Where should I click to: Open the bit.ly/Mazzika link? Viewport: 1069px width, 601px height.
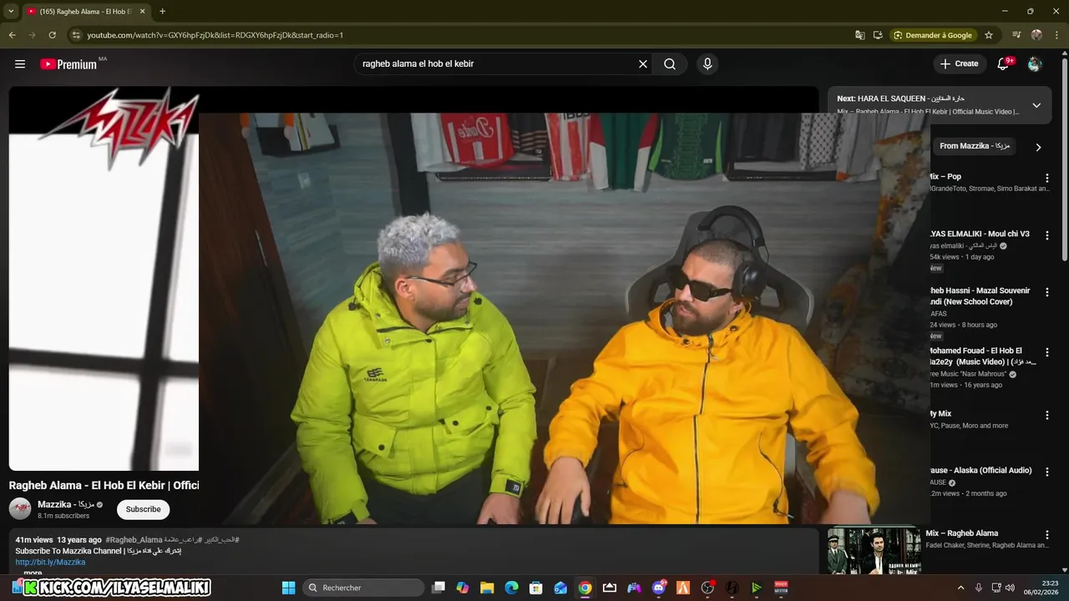[x=50, y=562]
